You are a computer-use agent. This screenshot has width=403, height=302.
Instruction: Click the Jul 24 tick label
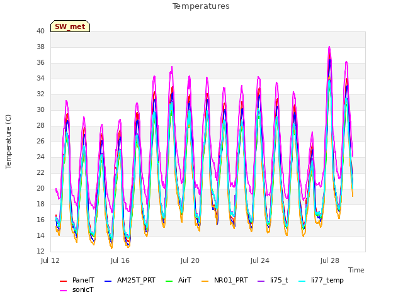point(260,261)
